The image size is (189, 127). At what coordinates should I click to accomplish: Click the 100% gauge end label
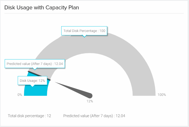click(162, 95)
